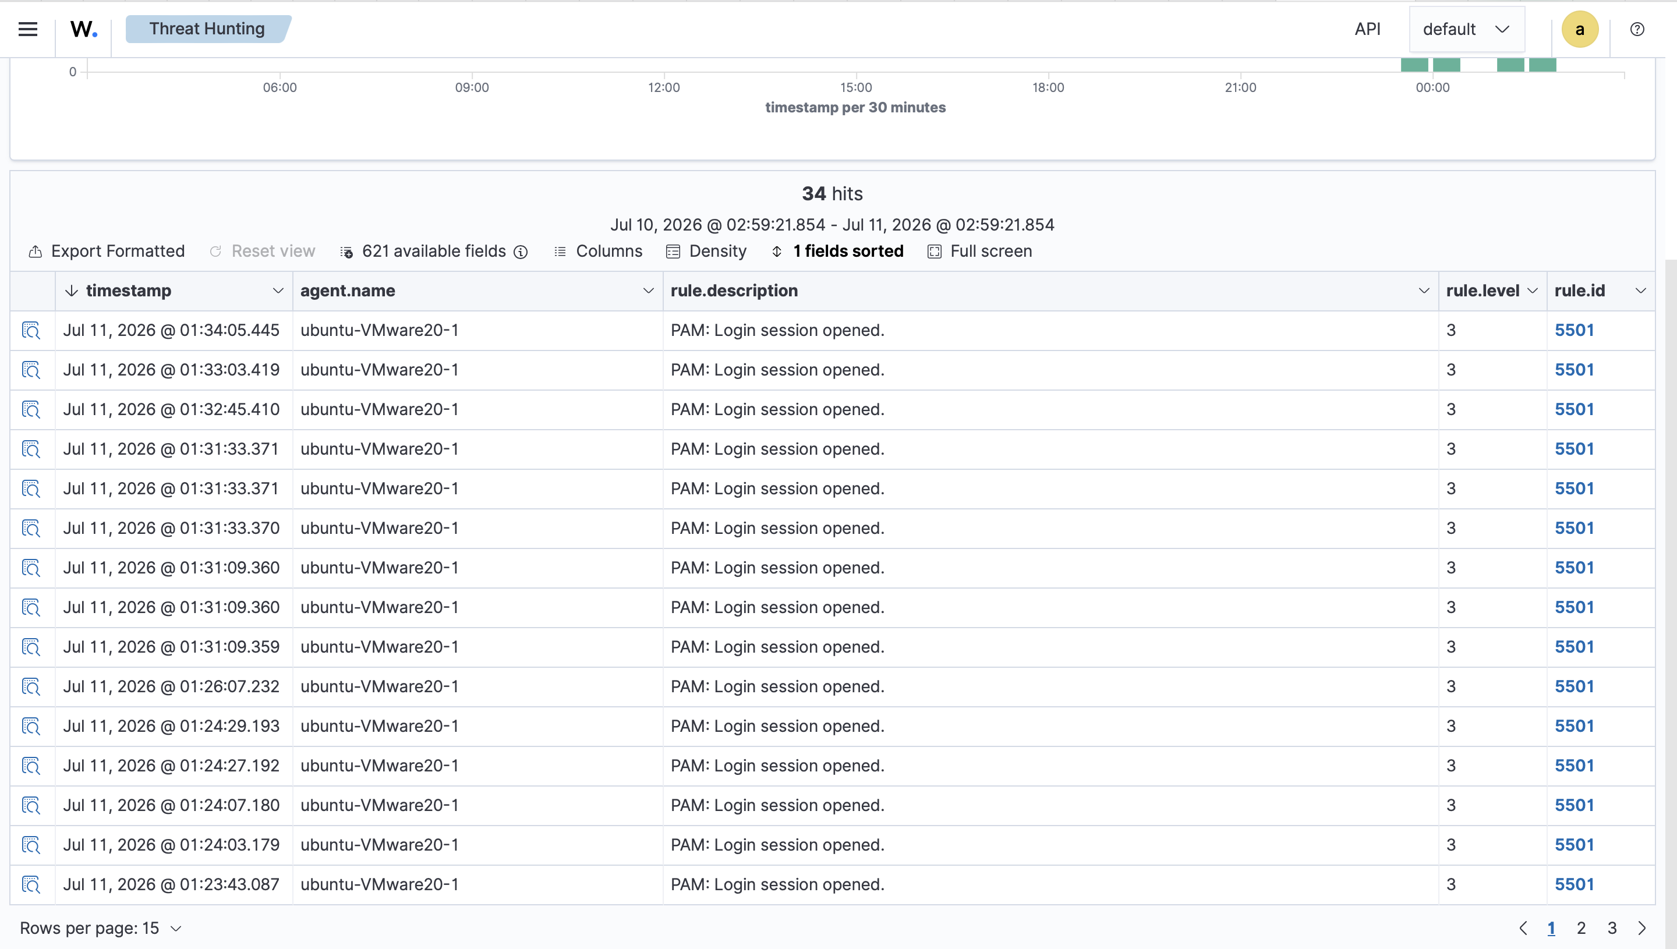1677x949 pixels.
Task: Click Export Formatted button
Action: click(107, 252)
